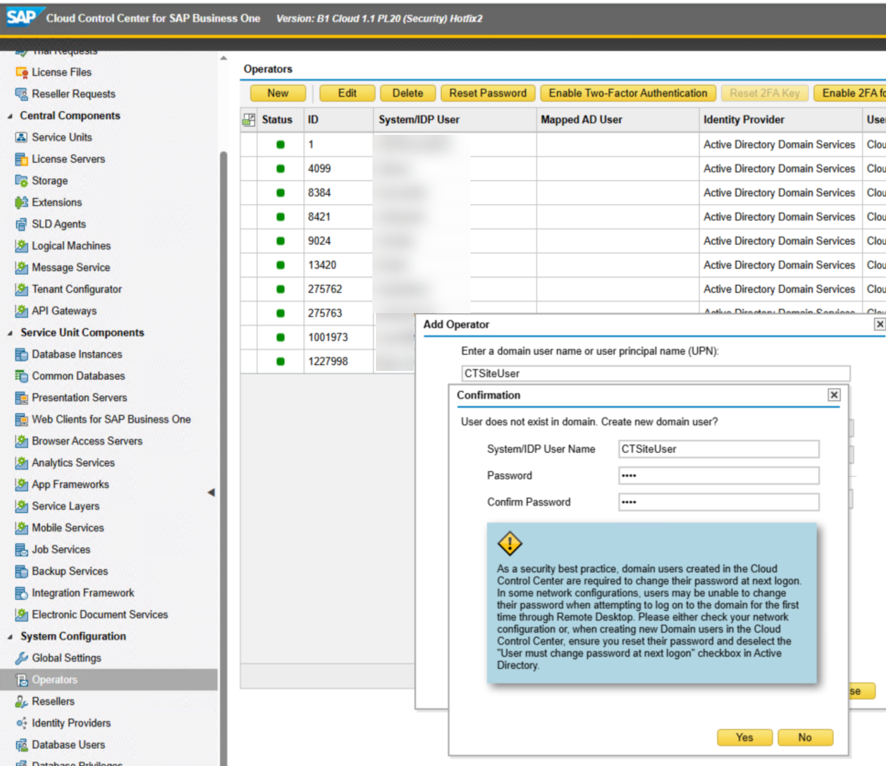This screenshot has width=886, height=766.
Task: Click the Storage icon in sidebar
Action: click(x=22, y=181)
